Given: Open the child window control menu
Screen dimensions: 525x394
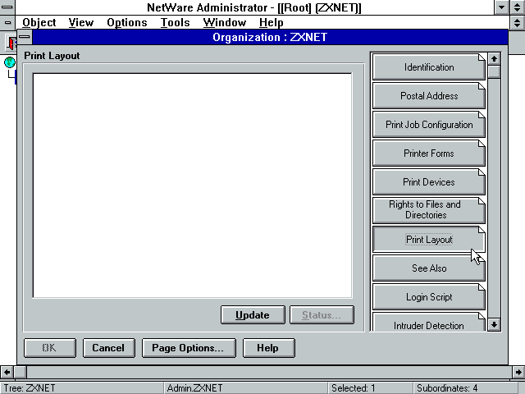Looking at the screenshot, I should pos(7,22).
